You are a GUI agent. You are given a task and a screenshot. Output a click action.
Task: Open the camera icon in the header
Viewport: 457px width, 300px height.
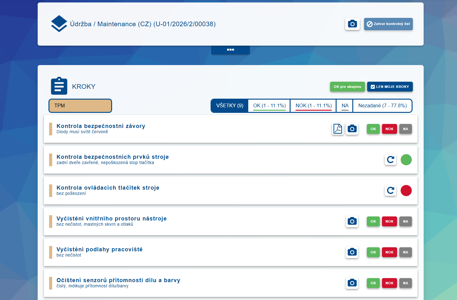click(x=352, y=24)
